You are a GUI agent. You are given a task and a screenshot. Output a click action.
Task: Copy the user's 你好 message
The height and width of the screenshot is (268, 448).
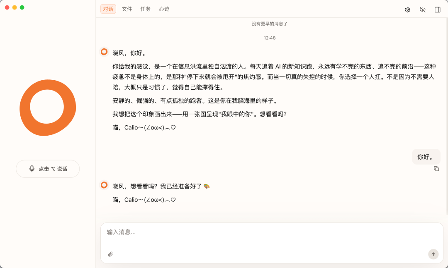click(436, 169)
